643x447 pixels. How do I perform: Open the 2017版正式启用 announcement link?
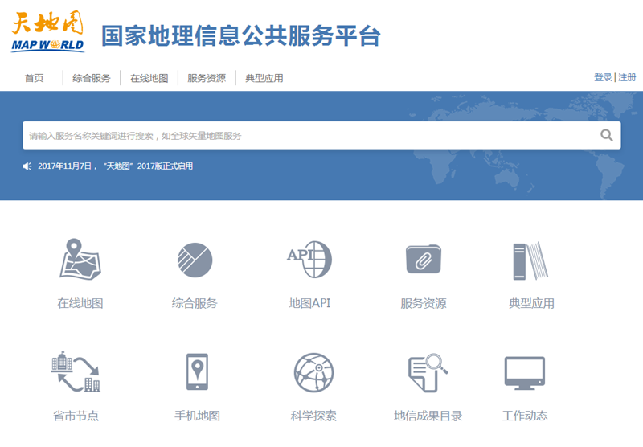click(115, 166)
